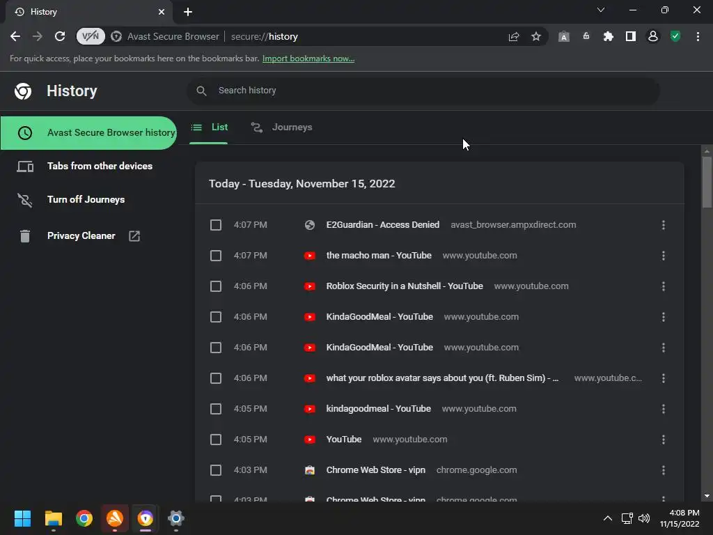Click the green Avast shield icon
The height and width of the screenshot is (535, 713).
(675, 36)
